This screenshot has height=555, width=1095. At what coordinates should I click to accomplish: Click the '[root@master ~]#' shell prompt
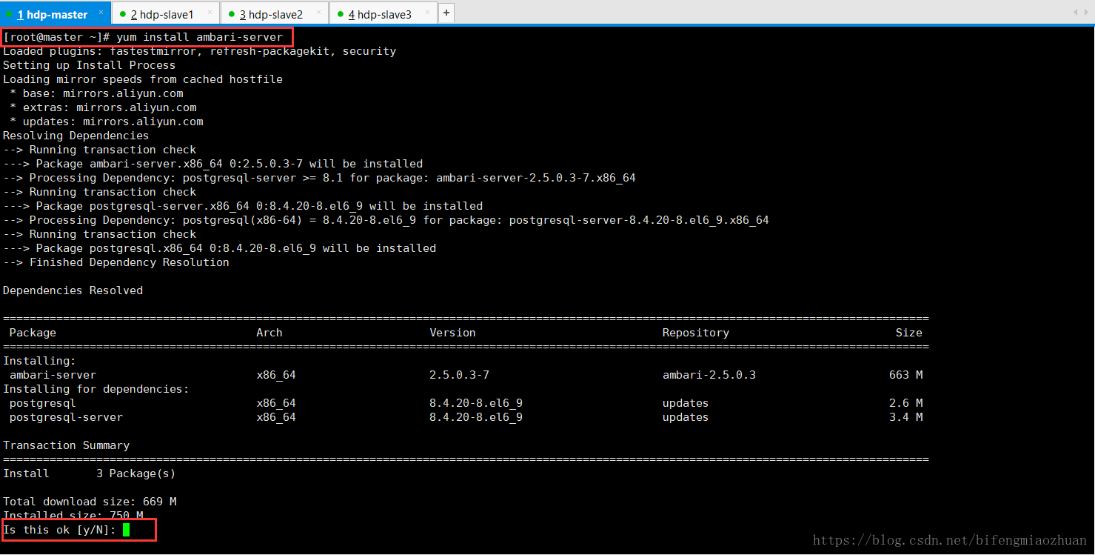tap(57, 37)
